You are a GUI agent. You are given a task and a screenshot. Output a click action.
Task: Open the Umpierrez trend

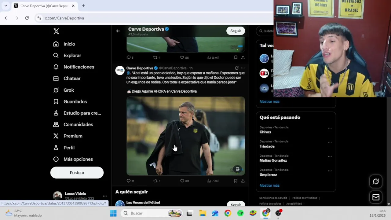[x=268, y=175]
